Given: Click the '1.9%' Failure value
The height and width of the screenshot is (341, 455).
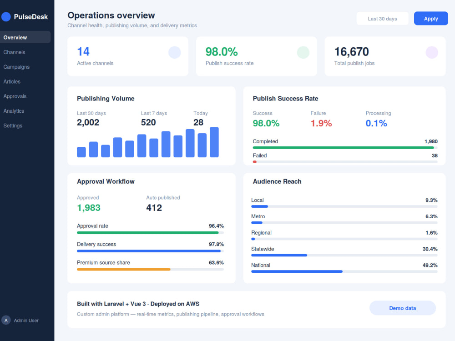Looking at the screenshot, I should 321,123.
